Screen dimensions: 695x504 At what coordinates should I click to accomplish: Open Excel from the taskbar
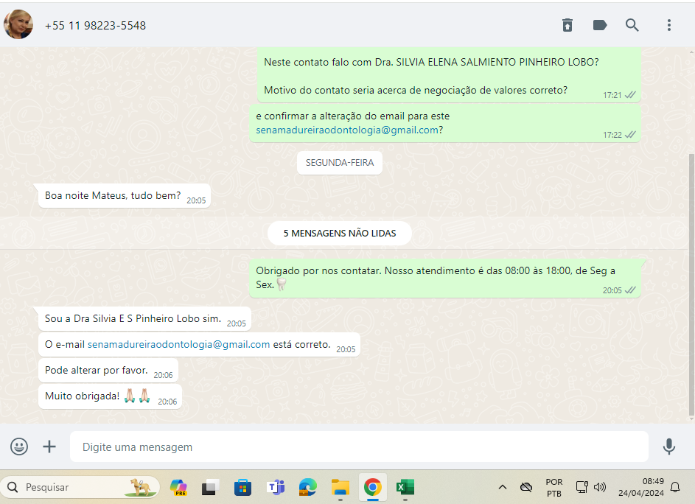pyautogui.click(x=405, y=487)
